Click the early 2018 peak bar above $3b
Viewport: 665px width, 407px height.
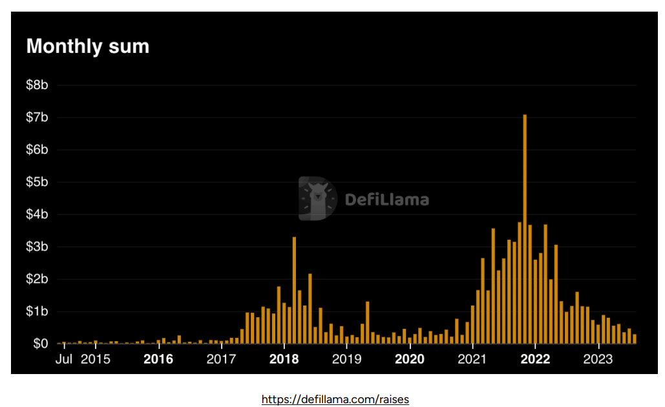tap(294, 291)
